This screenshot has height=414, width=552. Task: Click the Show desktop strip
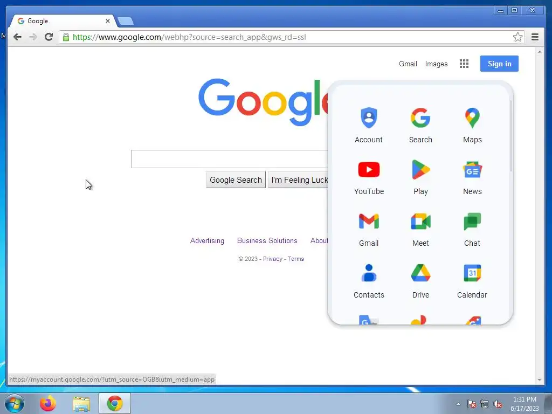(x=548, y=403)
